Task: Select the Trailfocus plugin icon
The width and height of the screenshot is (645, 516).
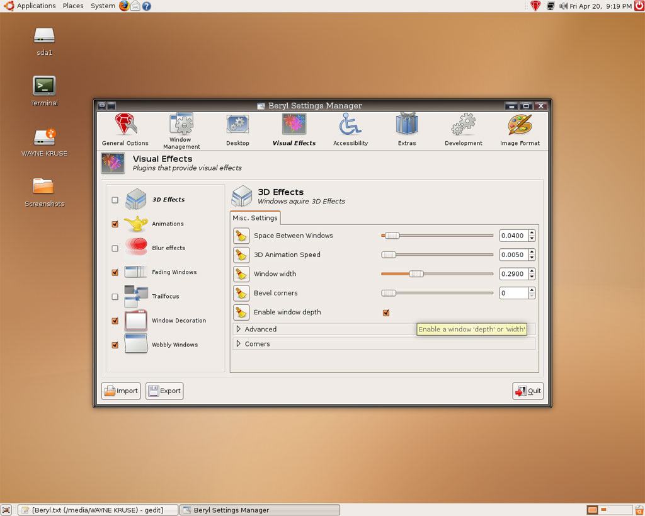Action: 136,296
